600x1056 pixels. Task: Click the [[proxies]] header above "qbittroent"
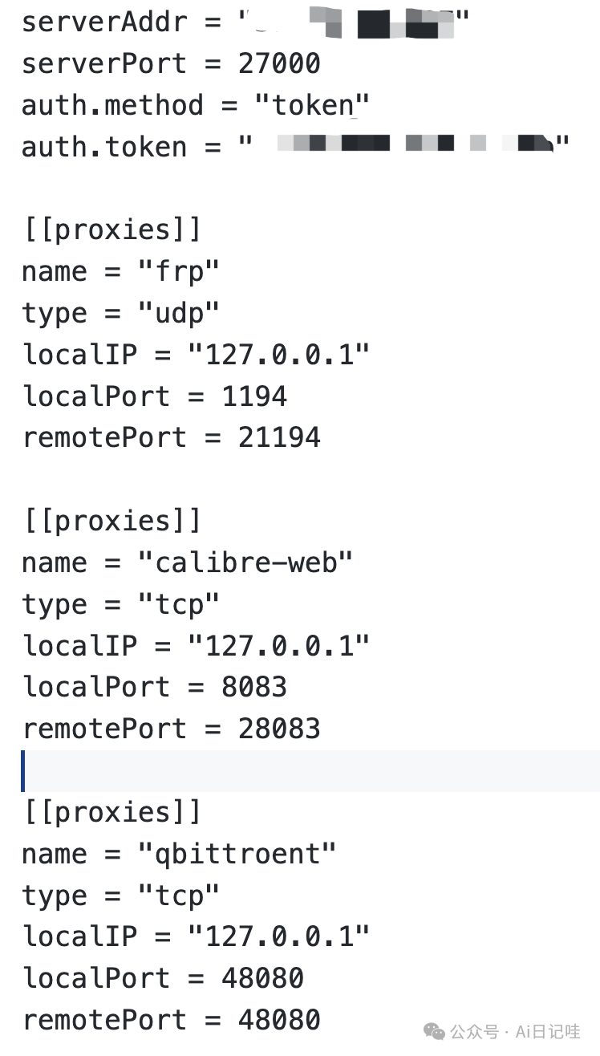[112, 813]
